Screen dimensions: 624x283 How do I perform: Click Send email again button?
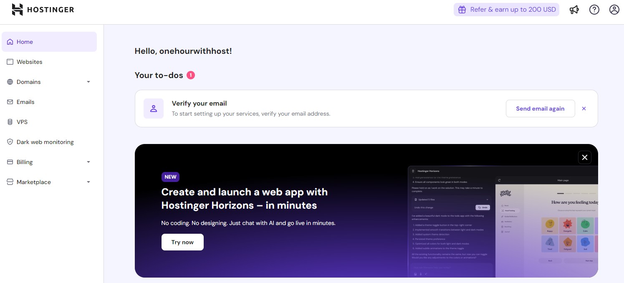540,109
